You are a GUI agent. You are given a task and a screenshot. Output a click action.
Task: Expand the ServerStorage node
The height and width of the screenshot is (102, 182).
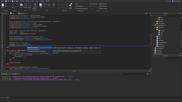click(x=153, y=48)
